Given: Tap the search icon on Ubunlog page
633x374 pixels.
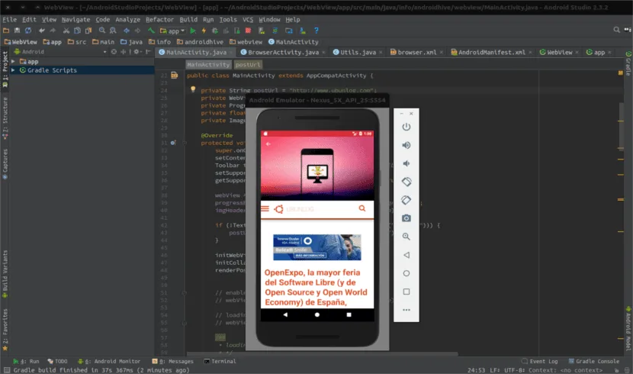Looking at the screenshot, I should point(362,208).
